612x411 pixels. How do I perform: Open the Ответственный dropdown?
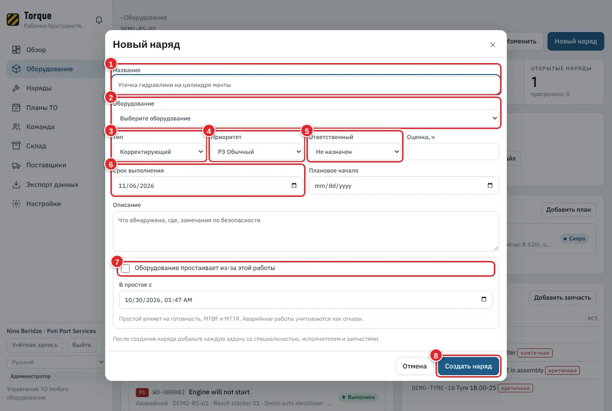pyautogui.click(x=355, y=152)
